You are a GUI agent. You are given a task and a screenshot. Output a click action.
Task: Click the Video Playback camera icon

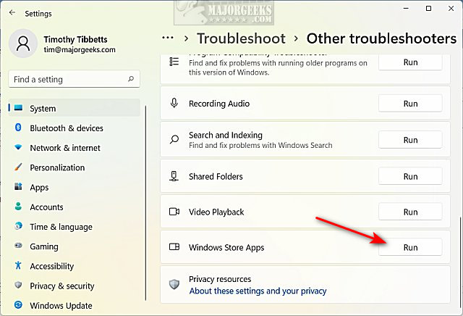click(174, 212)
